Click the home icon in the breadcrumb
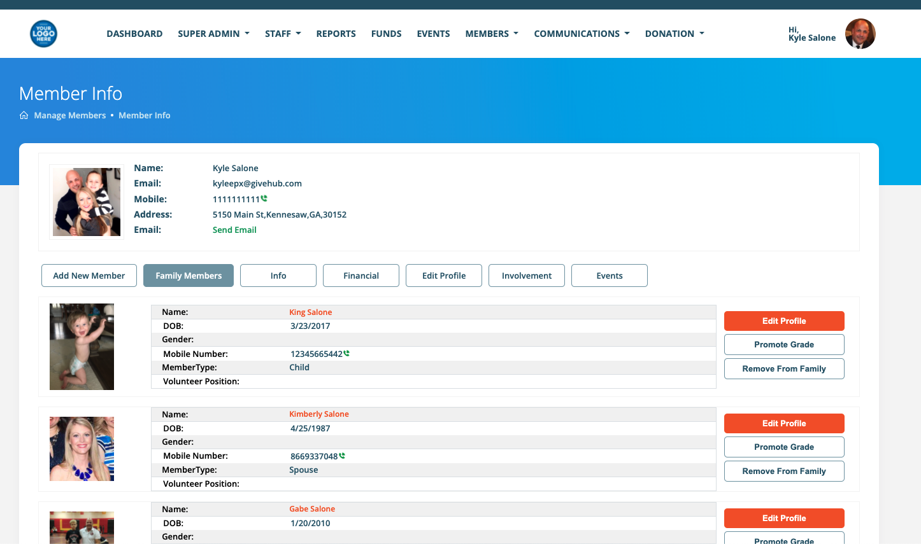This screenshot has width=921, height=544. point(24,115)
